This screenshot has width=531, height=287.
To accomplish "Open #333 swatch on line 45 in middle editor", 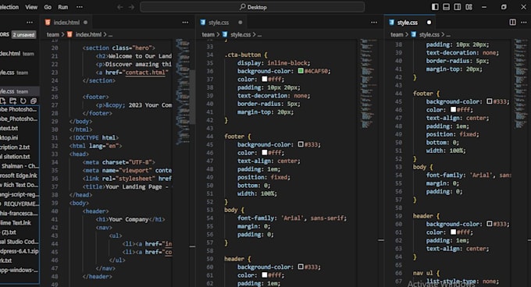I will [x=301, y=144].
